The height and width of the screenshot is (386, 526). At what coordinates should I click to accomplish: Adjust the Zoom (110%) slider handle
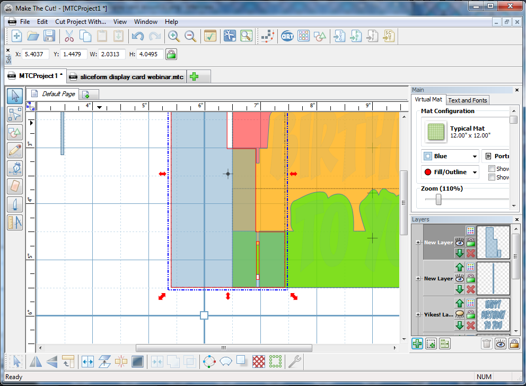click(438, 200)
